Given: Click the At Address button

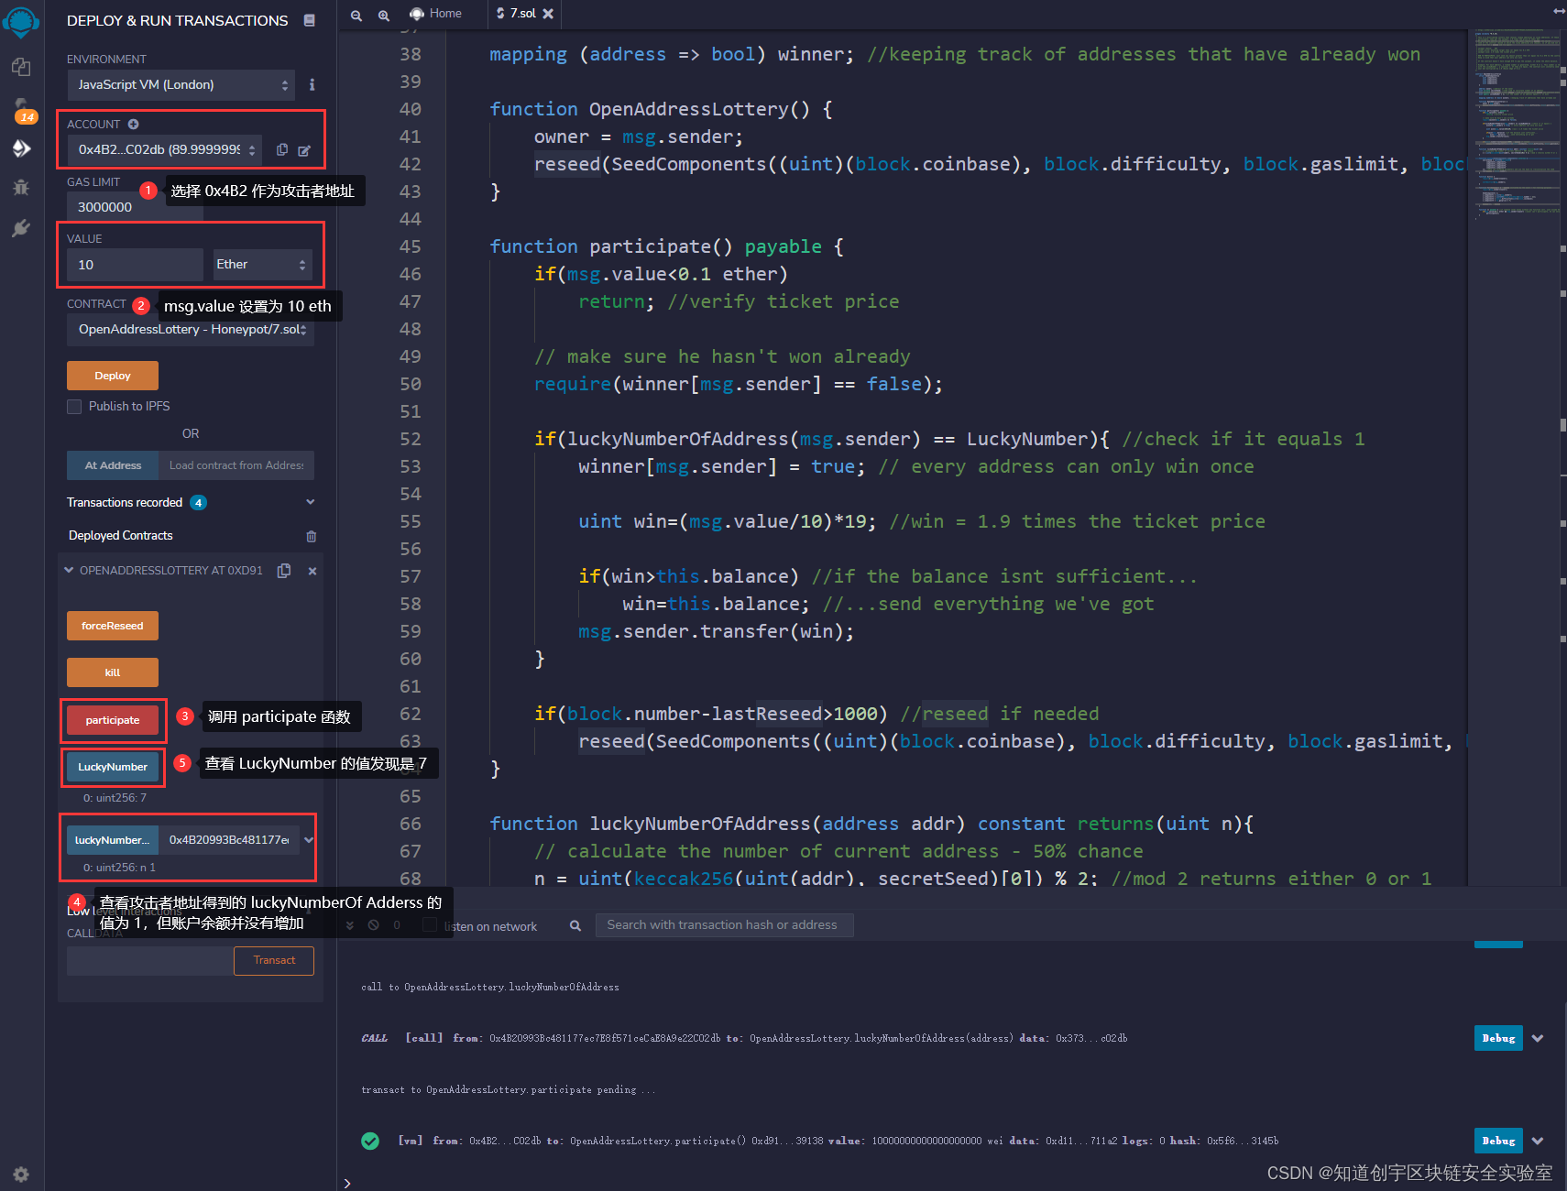Looking at the screenshot, I should click(113, 465).
